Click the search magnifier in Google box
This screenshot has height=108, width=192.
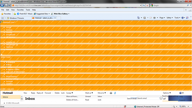(x=188, y=5)
